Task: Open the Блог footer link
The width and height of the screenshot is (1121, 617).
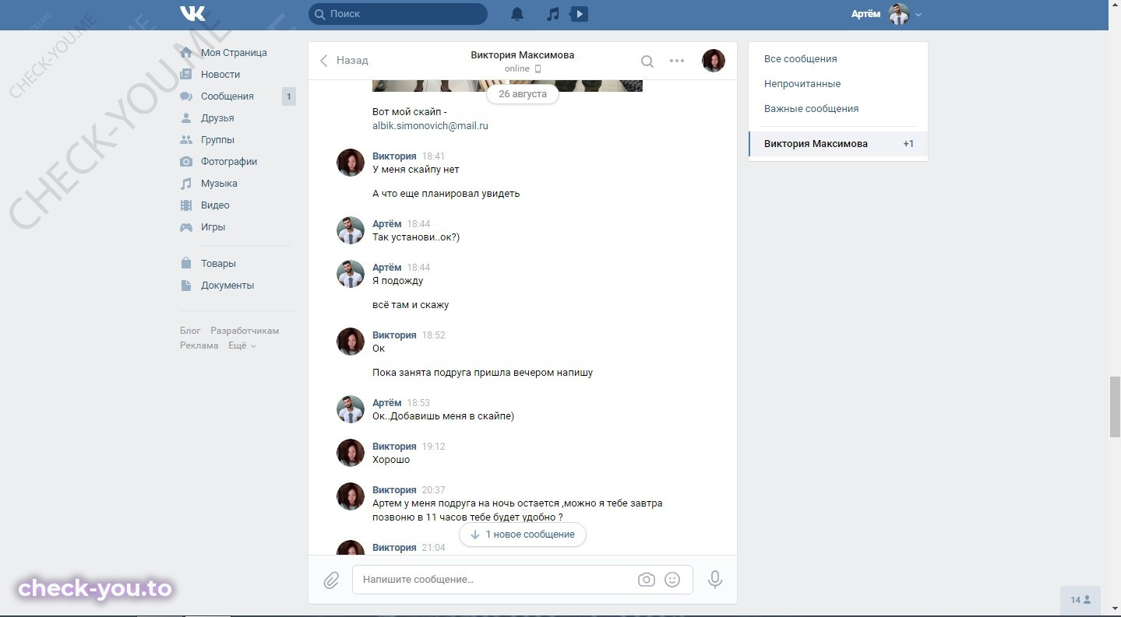Action: pos(190,331)
